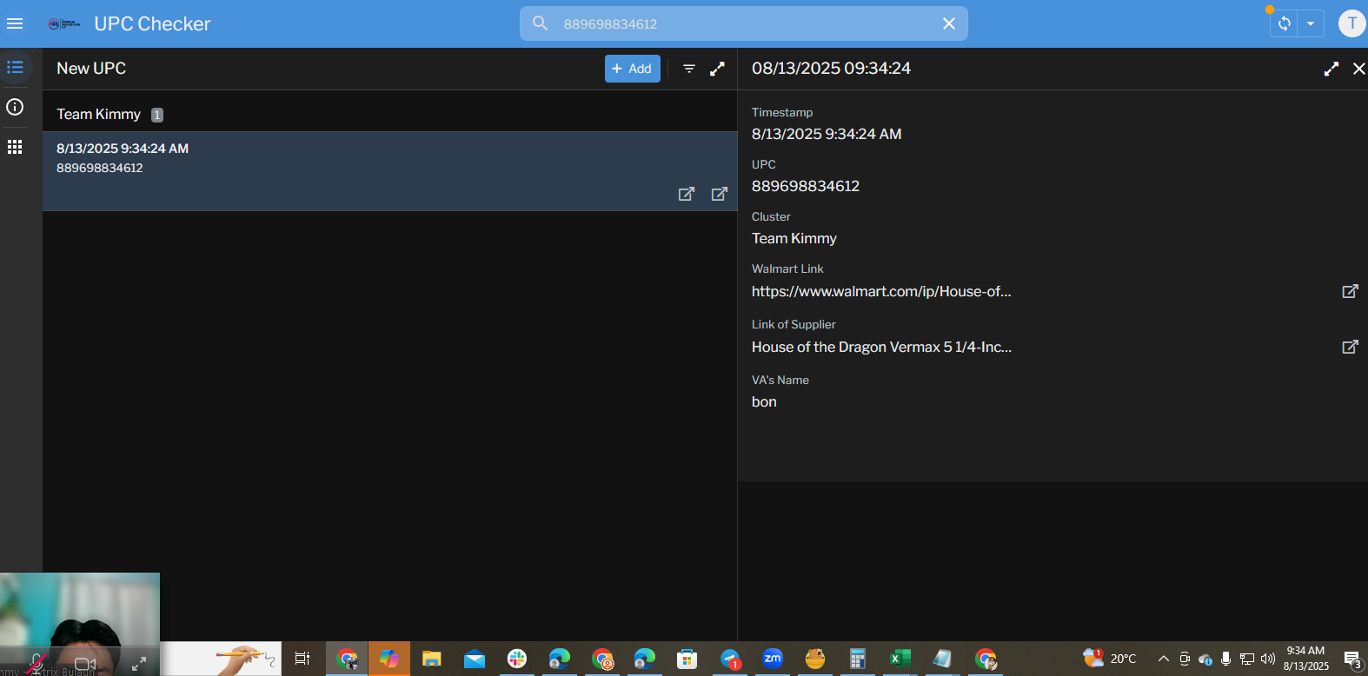Collapse the Team Kimmy group header
The height and width of the screenshot is (676, 1368).
click(x=98, y=114)
